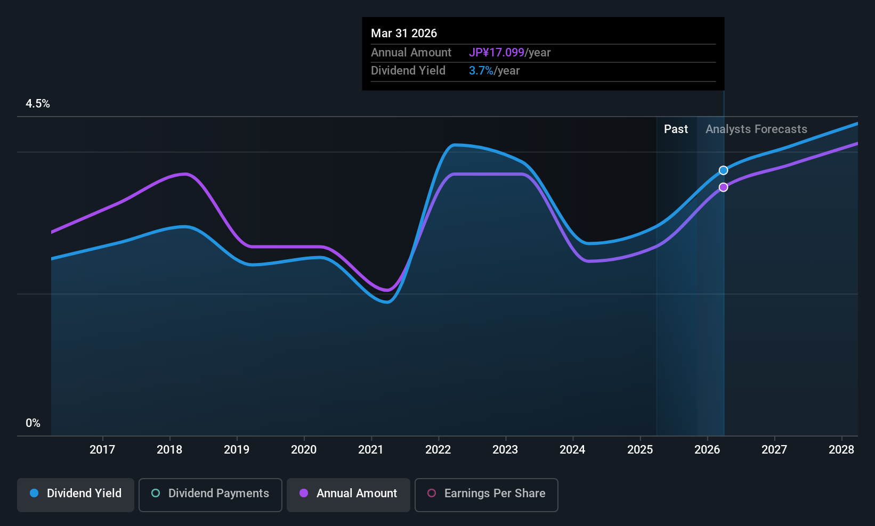Click the 2027 x-axis label
Viewport: 875px width, 526px height.
point(774,450)
